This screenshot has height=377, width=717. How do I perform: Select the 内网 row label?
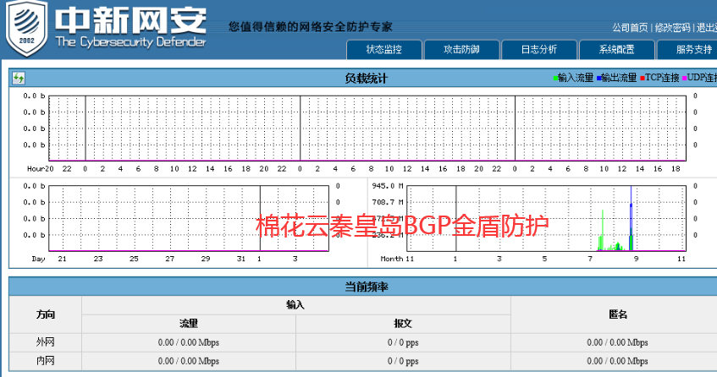tap(45, 361)
